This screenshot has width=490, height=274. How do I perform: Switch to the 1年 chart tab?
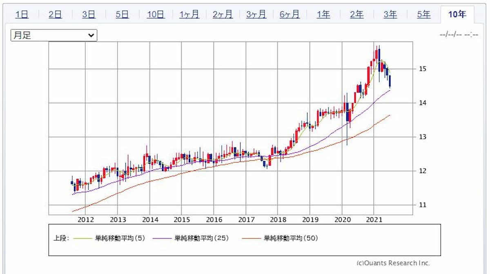coord(323,15)
